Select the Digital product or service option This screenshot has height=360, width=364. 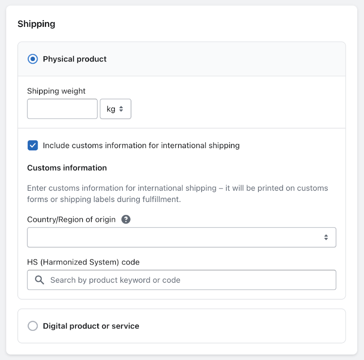pyautogui.click(x=32, y=326)
